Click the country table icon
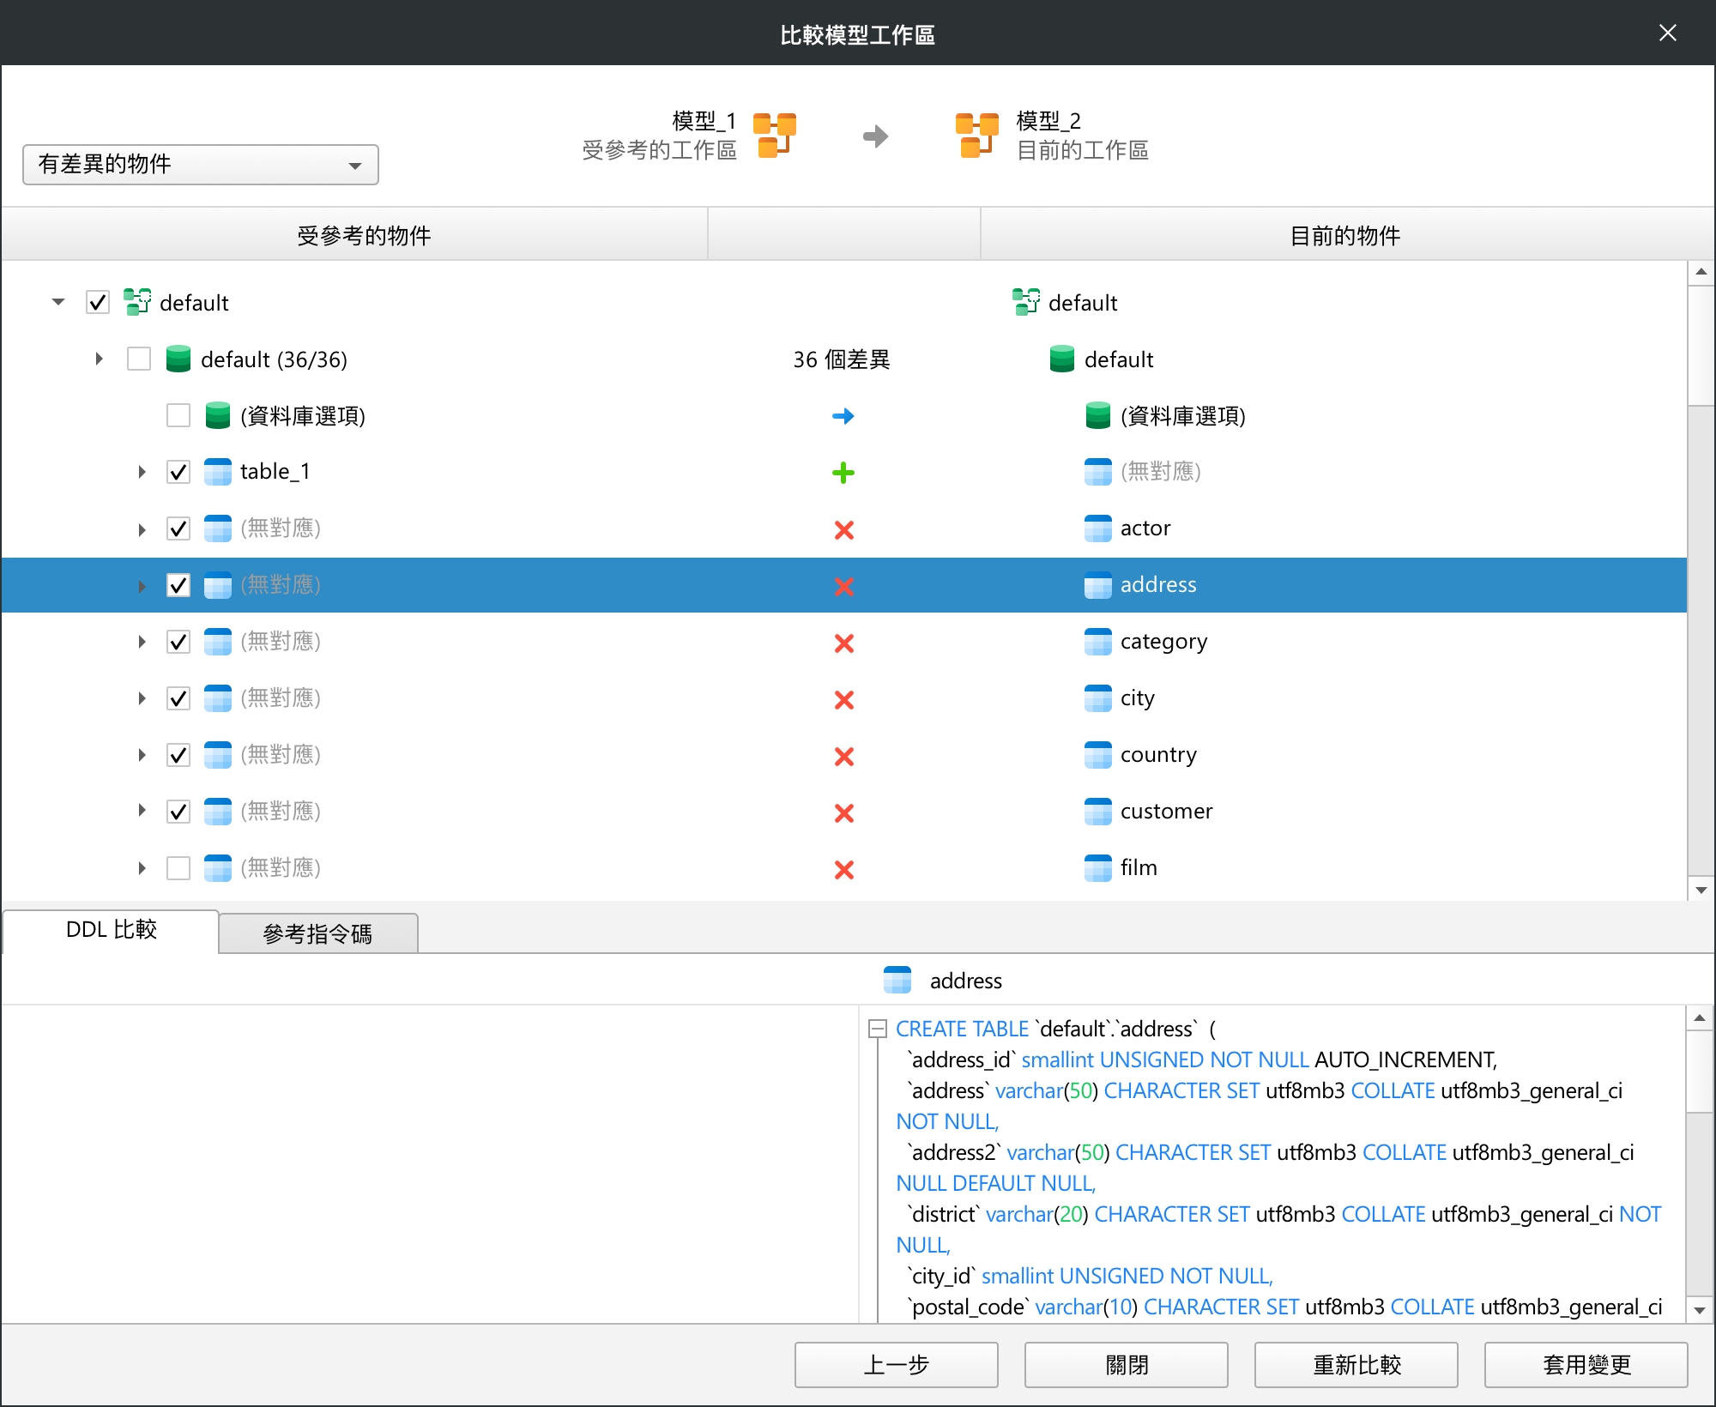The height and width of the screenshot is (1407, 1716). pos(1098,755)
